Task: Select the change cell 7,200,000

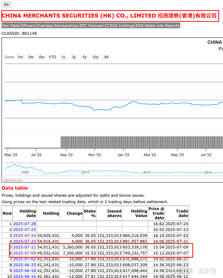Action: [x=71, y=253]
